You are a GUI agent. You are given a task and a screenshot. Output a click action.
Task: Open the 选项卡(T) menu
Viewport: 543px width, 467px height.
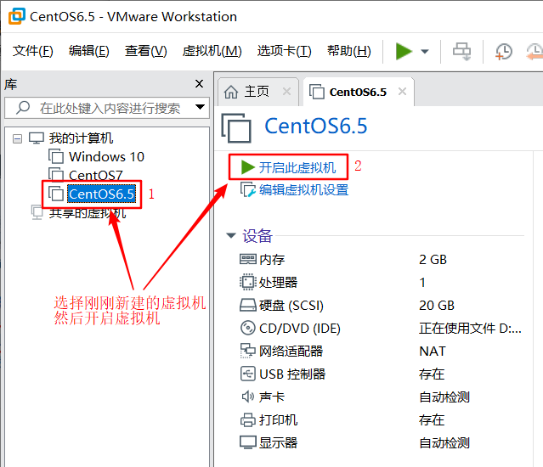click(x=285, y=51)
